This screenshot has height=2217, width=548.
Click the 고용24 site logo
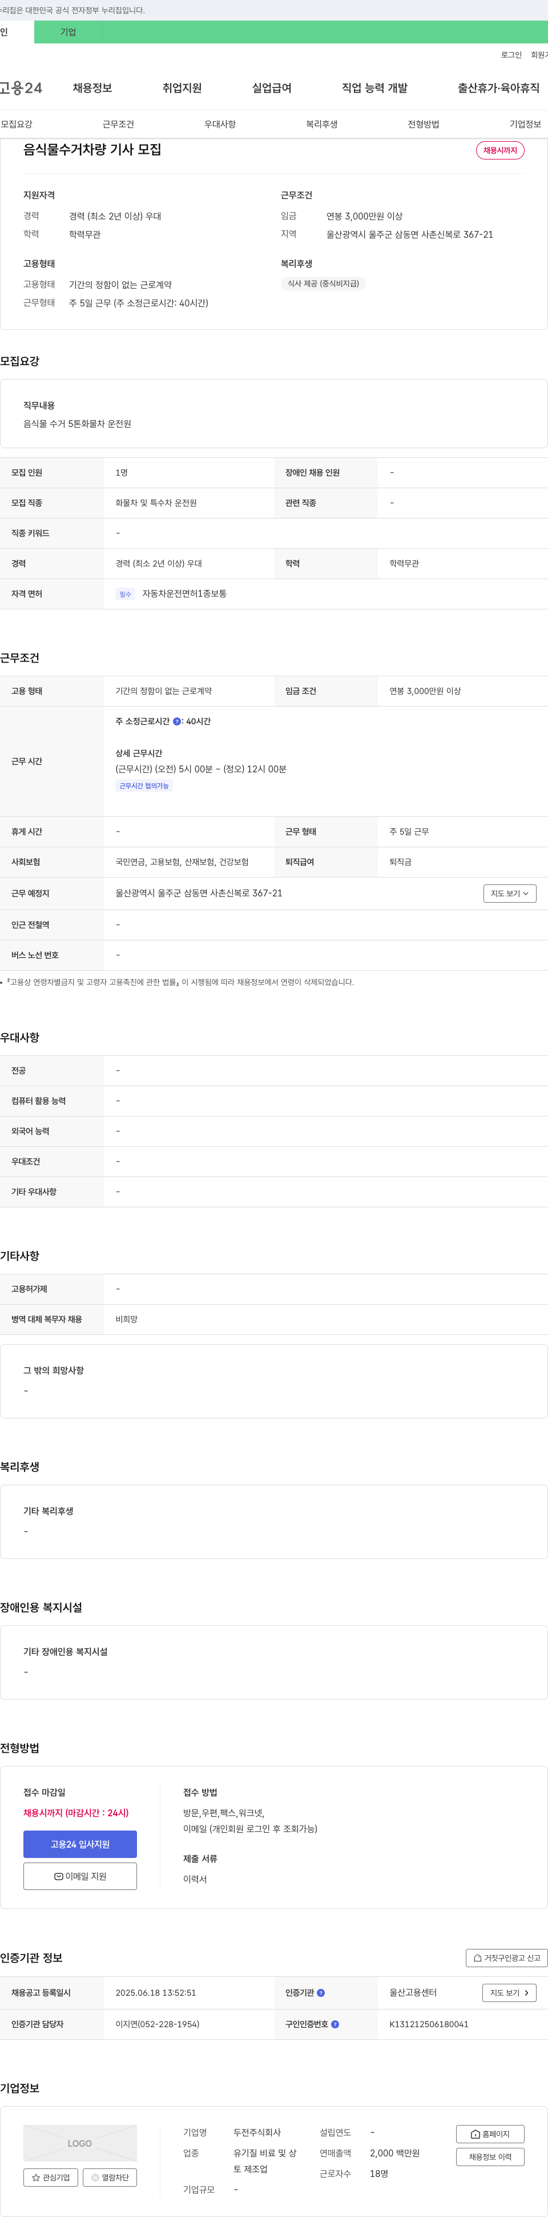(21, 88)
